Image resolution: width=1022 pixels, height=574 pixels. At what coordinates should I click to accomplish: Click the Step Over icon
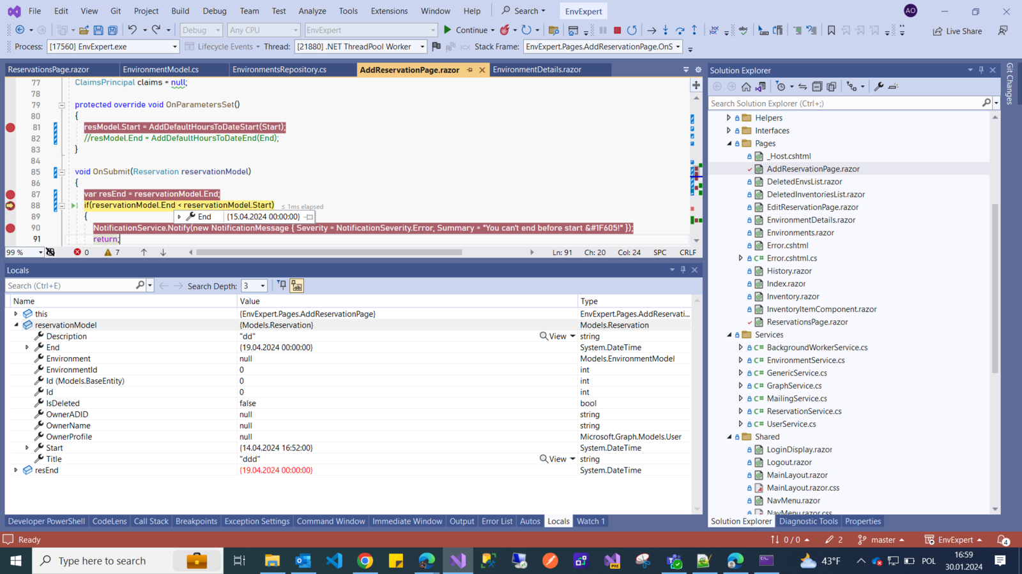point(680,30)
